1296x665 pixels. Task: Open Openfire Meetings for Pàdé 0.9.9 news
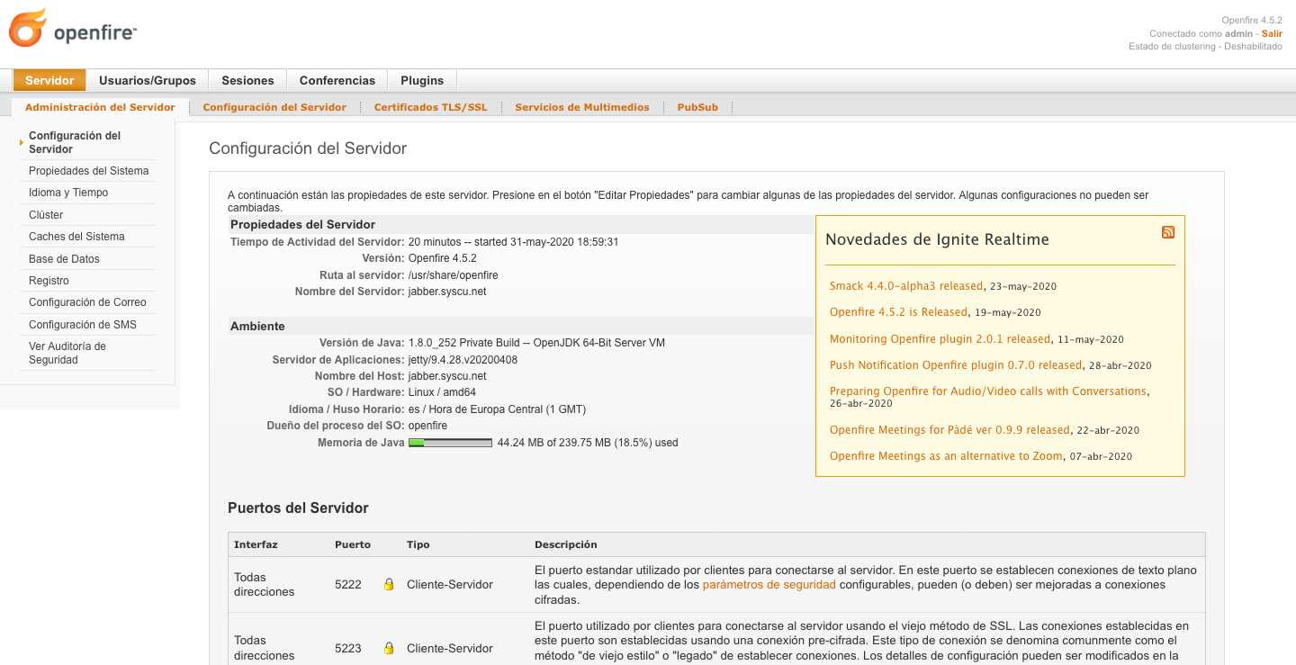949,430
